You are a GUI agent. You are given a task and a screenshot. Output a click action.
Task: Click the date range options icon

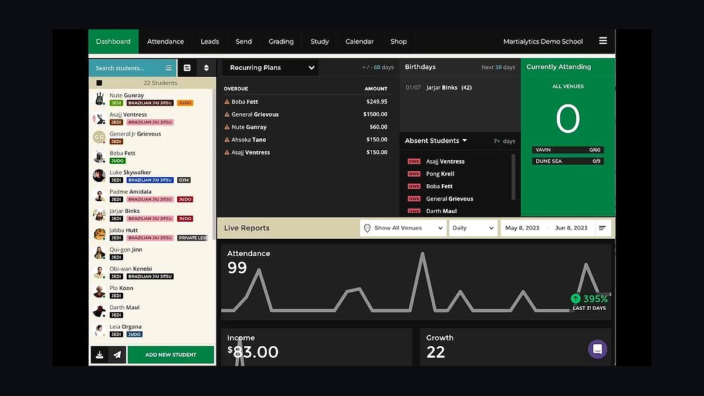602,228
